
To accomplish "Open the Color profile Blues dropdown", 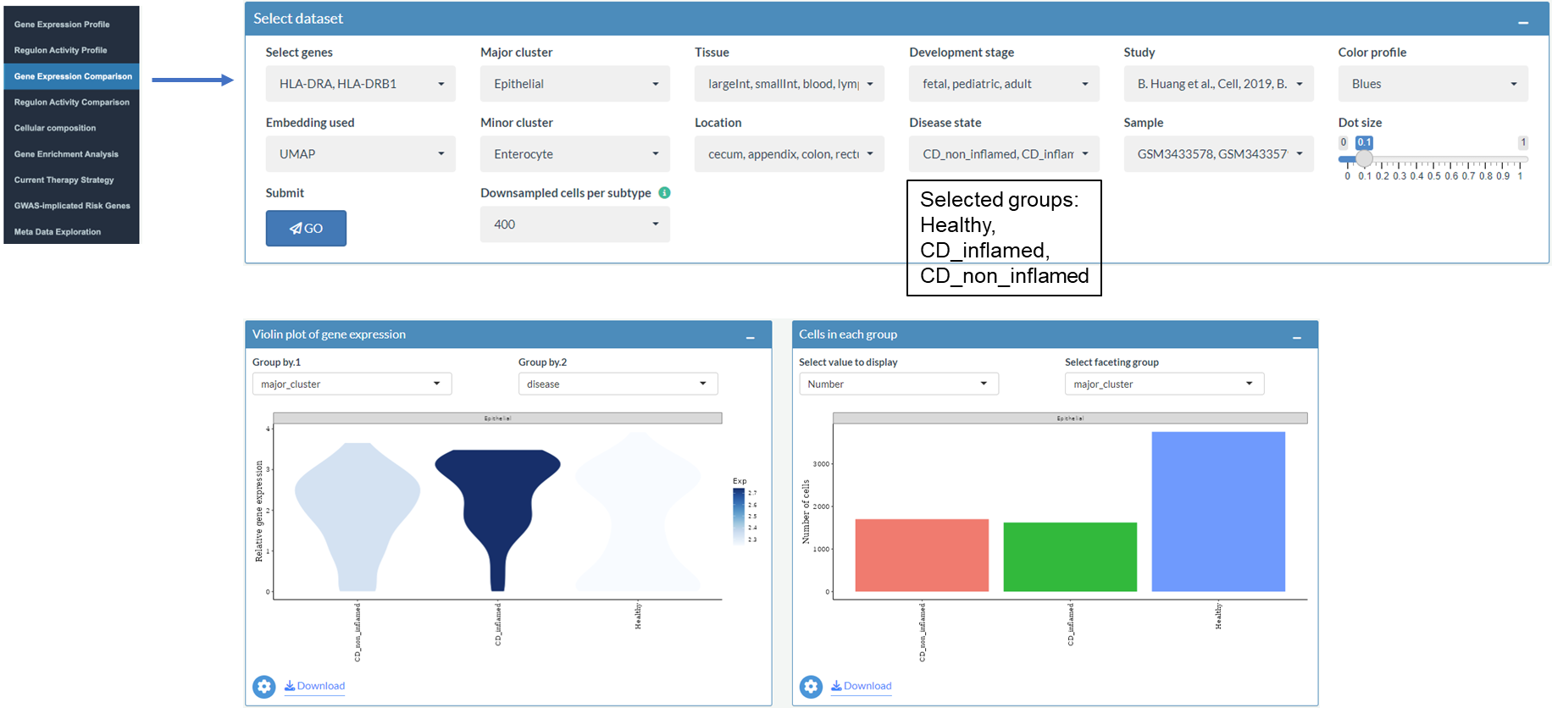I will click(x=1433, y=84).
